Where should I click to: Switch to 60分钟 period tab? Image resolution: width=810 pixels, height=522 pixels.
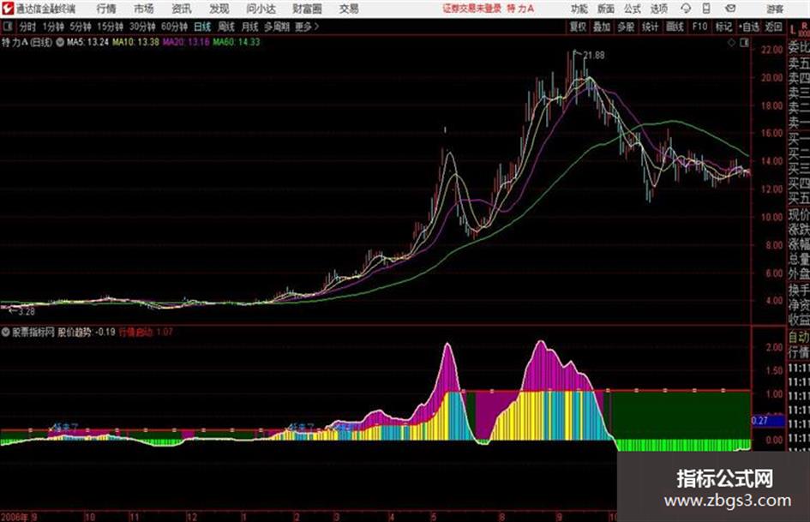[174, 27]
